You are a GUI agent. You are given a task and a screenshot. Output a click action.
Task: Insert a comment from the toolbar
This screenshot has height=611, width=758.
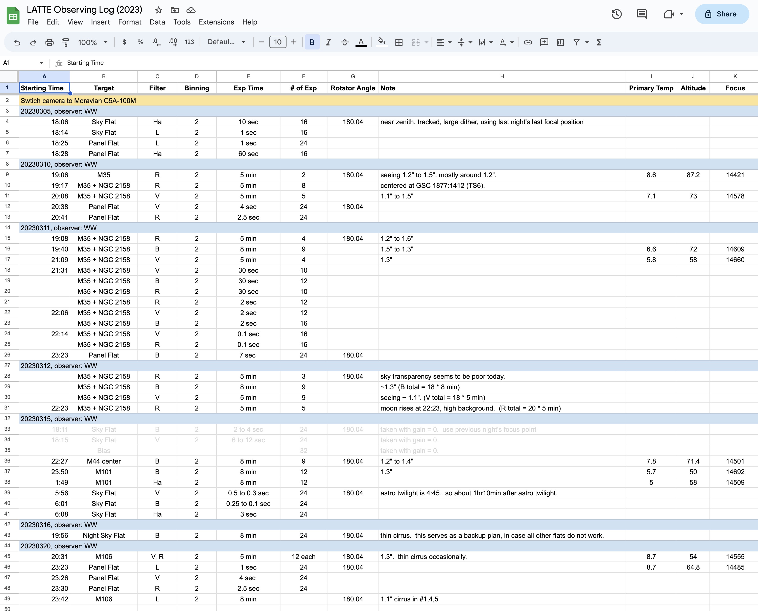coord(544,42)
